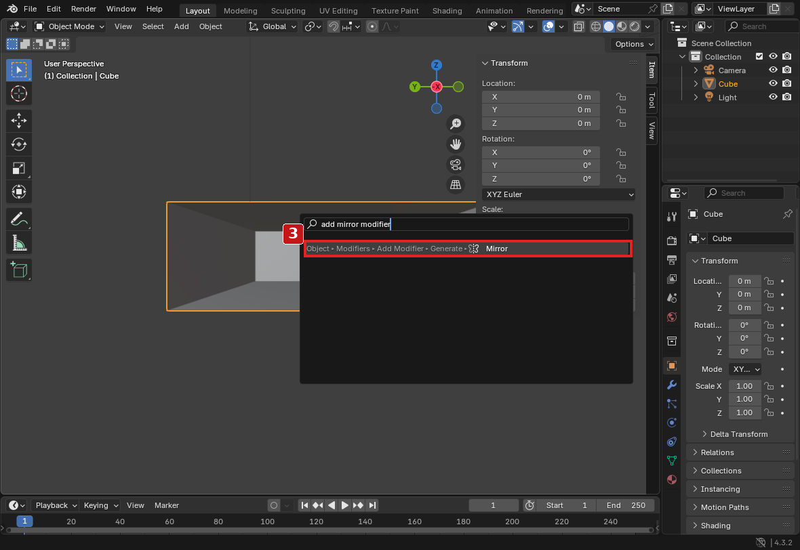Open the World properties tab icon
This screenshot has width=800, height=550.
pyautogui.click(x=672, y=317)
